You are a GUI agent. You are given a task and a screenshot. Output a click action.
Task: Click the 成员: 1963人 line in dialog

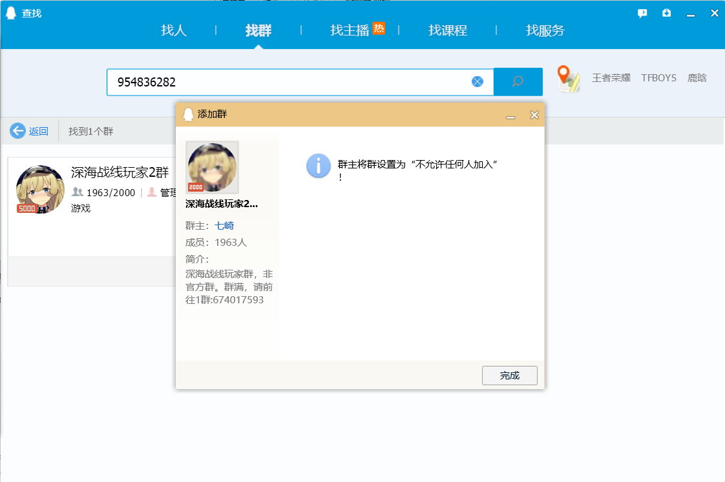coord(216,243)
